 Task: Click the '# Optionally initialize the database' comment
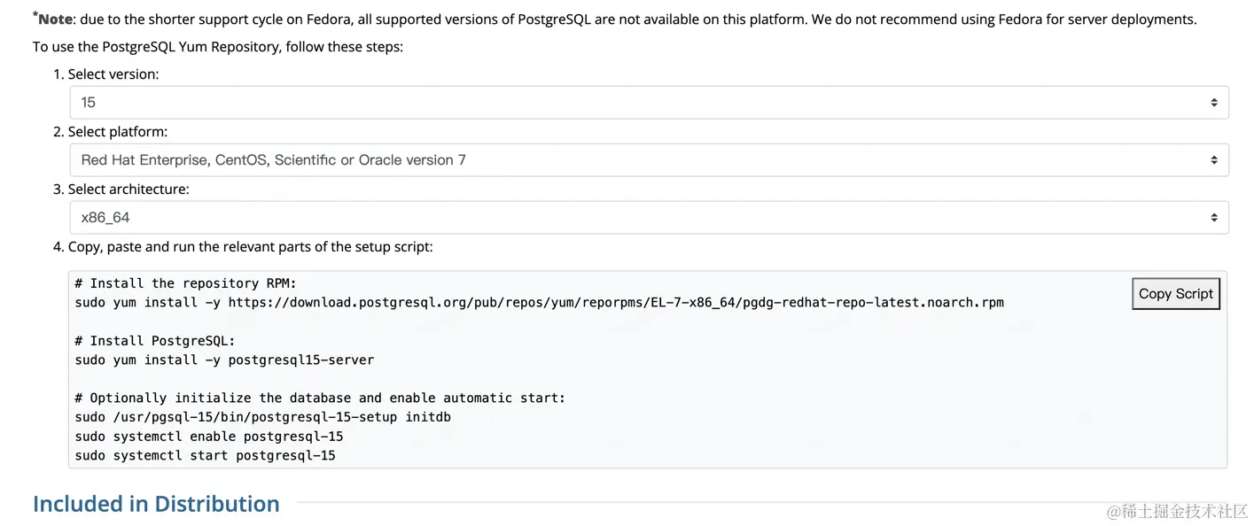coord(320,398)
